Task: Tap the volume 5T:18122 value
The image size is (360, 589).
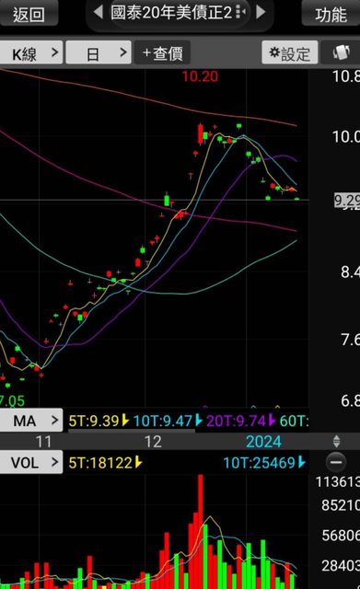Action: click(105, 462)
